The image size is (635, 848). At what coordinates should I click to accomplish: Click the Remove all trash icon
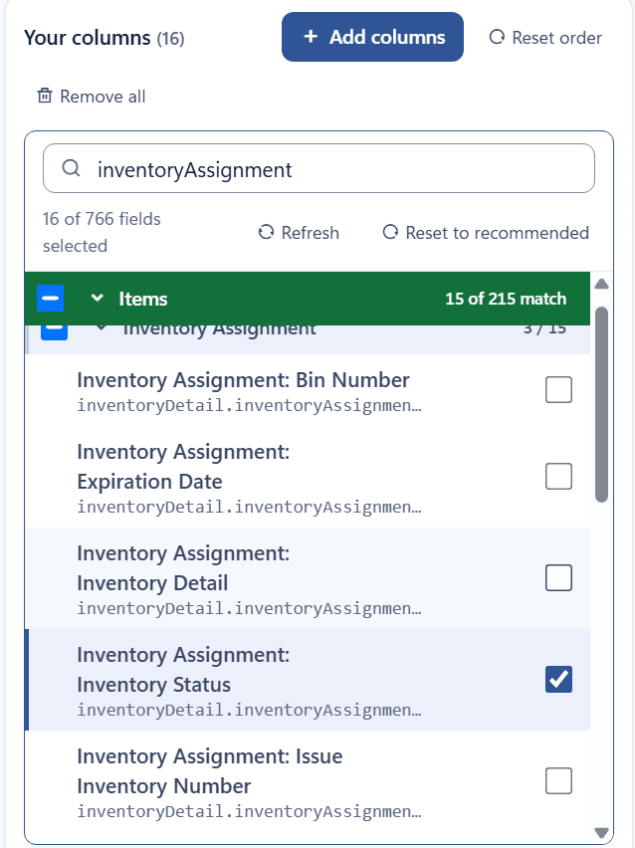point(45,96)
